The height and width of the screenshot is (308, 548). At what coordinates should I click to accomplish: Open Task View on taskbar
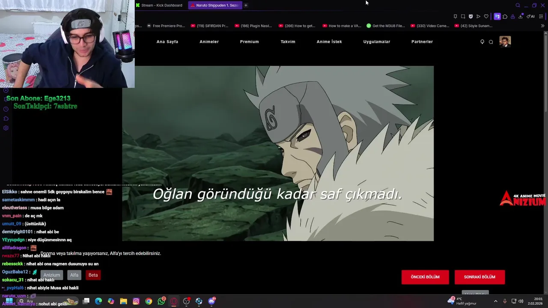[x=86, y=301]
